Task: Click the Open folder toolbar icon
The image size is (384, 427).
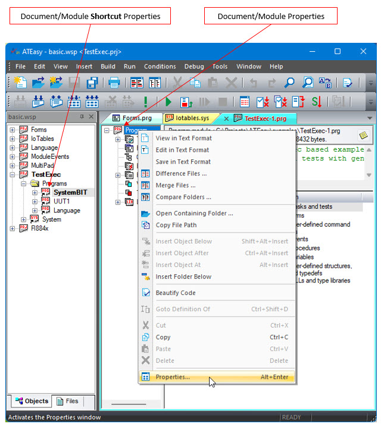Action: tap(39, 83)
